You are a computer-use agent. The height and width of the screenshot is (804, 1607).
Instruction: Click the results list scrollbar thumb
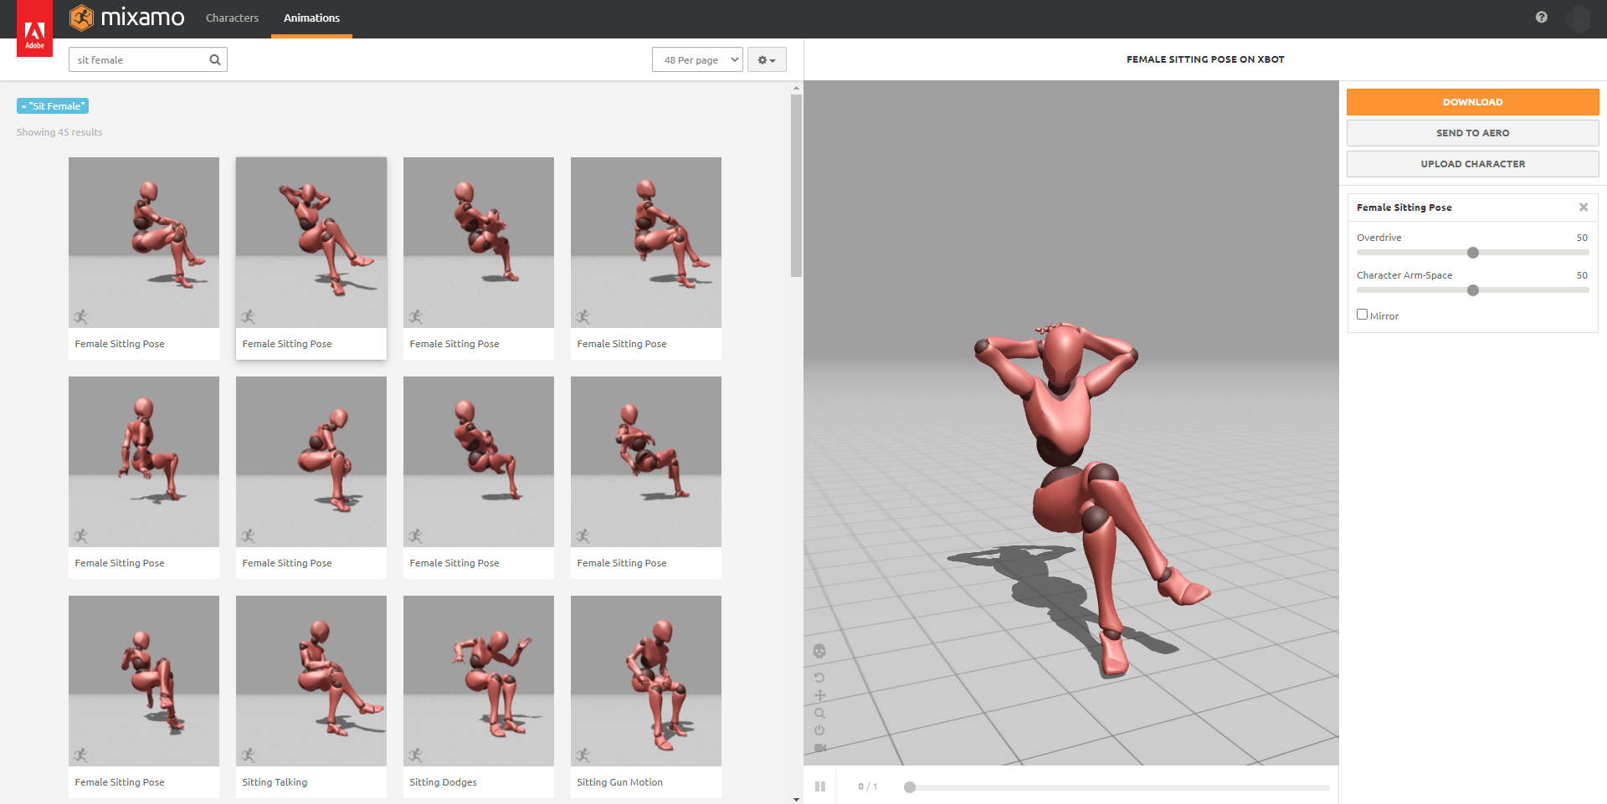click(796, 185)
